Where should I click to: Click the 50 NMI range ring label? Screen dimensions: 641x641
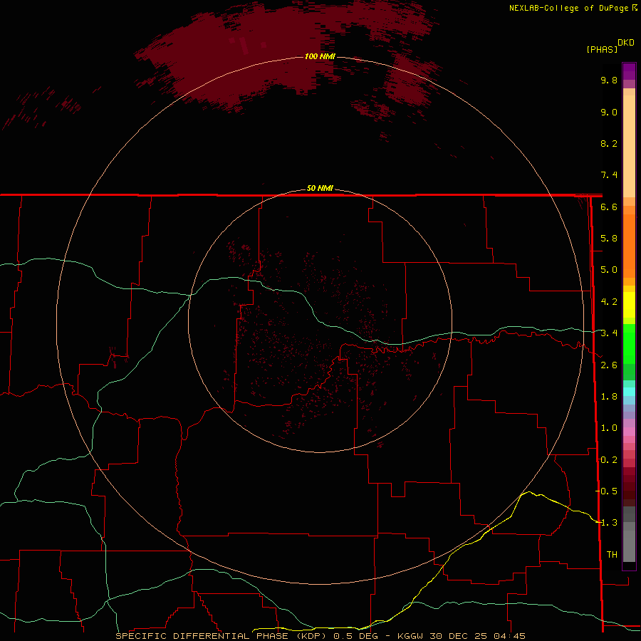point(320,188)
